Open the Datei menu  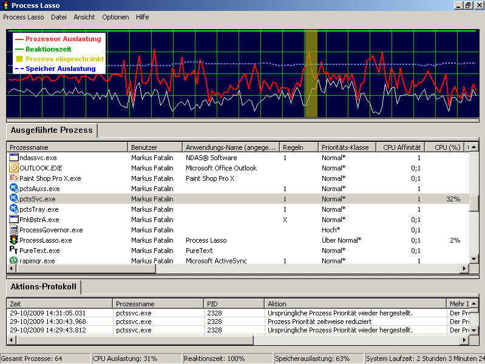(59, 17)
